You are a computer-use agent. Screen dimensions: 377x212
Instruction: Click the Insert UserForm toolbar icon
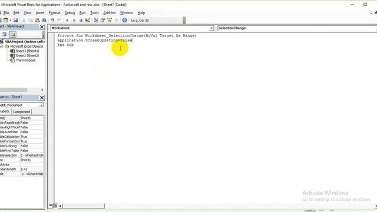(x=5, y=21)
